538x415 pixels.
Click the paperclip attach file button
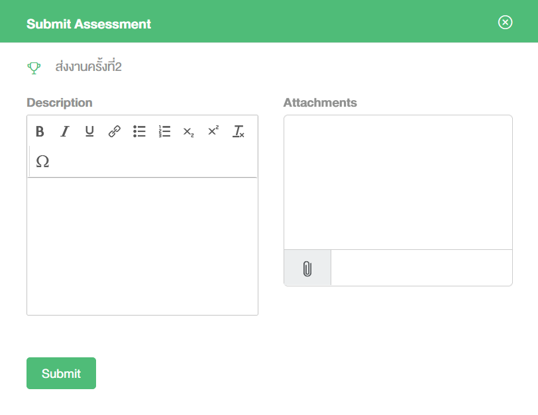click(x=307, y=268)
